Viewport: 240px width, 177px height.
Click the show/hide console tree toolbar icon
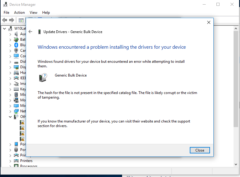pos(21,20)
